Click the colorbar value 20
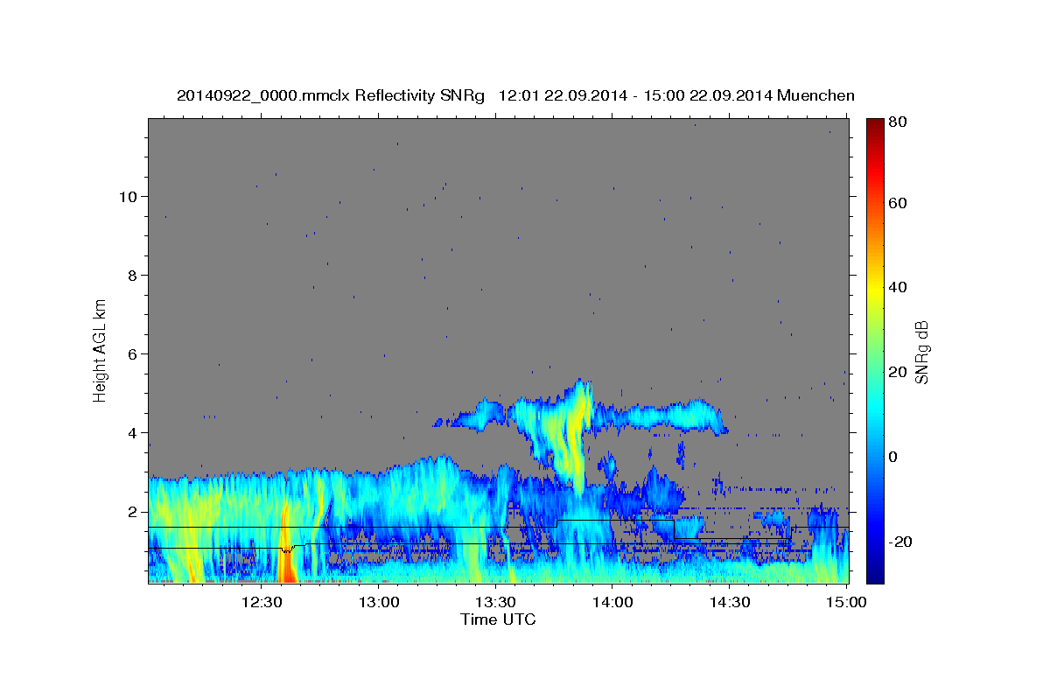The image size is (1050, 700). (899, 372)
